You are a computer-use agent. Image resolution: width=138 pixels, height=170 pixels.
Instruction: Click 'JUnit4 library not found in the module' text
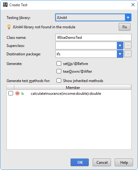point(44,27)
